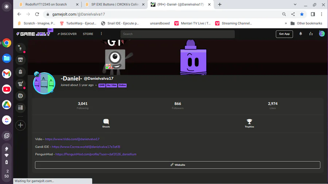Viewport: 328px width, 184px height.
Task: Open YouTube from the shelf
Action: [7, 89]
